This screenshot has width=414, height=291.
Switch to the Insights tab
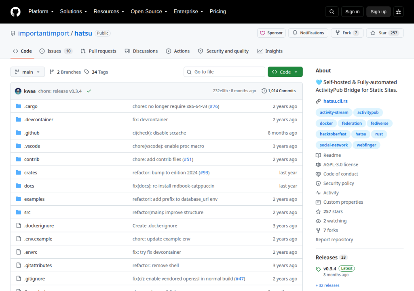point(270,51)
